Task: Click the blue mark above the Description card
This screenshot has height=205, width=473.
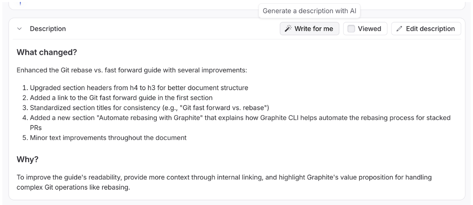Action: click(x=20, y=4)
